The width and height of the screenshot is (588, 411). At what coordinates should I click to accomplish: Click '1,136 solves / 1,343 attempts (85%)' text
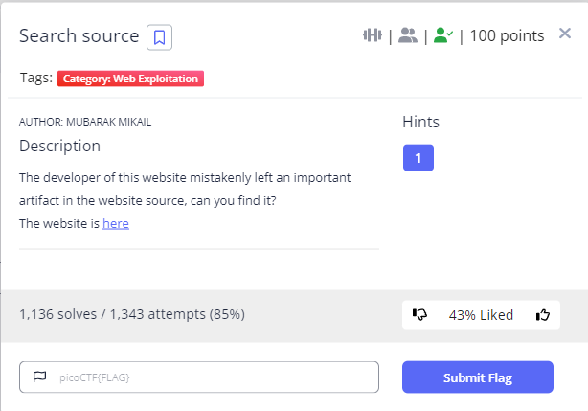(132, 314)
